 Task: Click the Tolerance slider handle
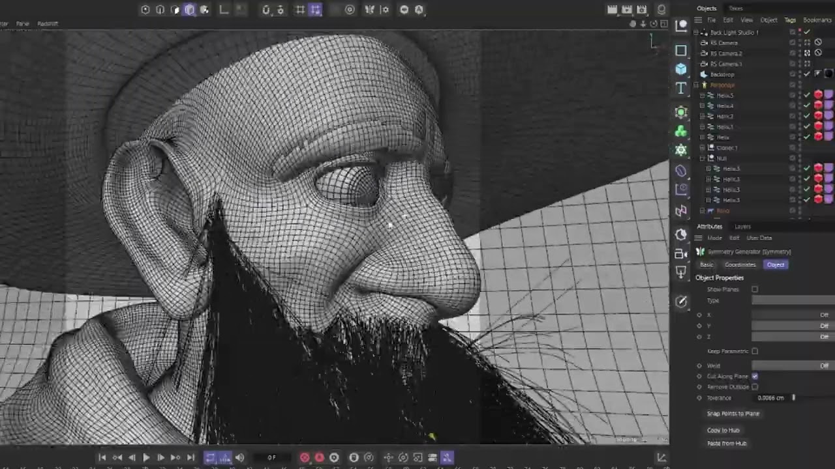tap(793, 397)
